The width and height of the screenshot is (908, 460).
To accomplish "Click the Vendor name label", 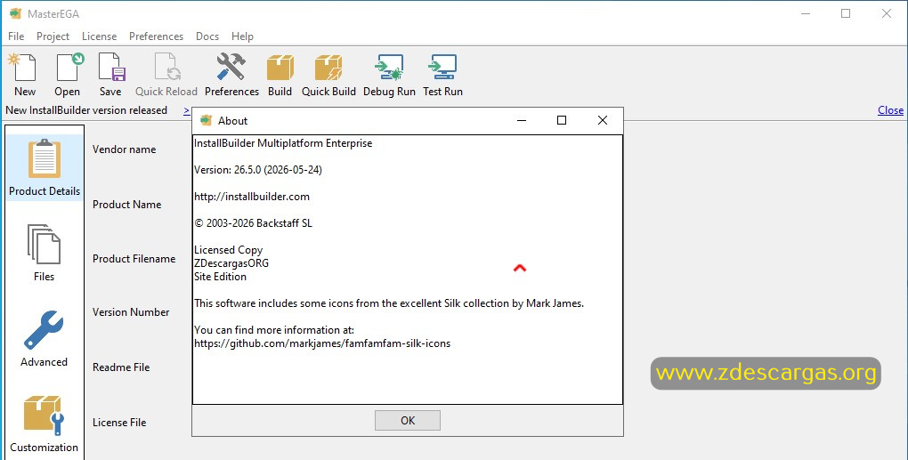I will click(124, 149).
